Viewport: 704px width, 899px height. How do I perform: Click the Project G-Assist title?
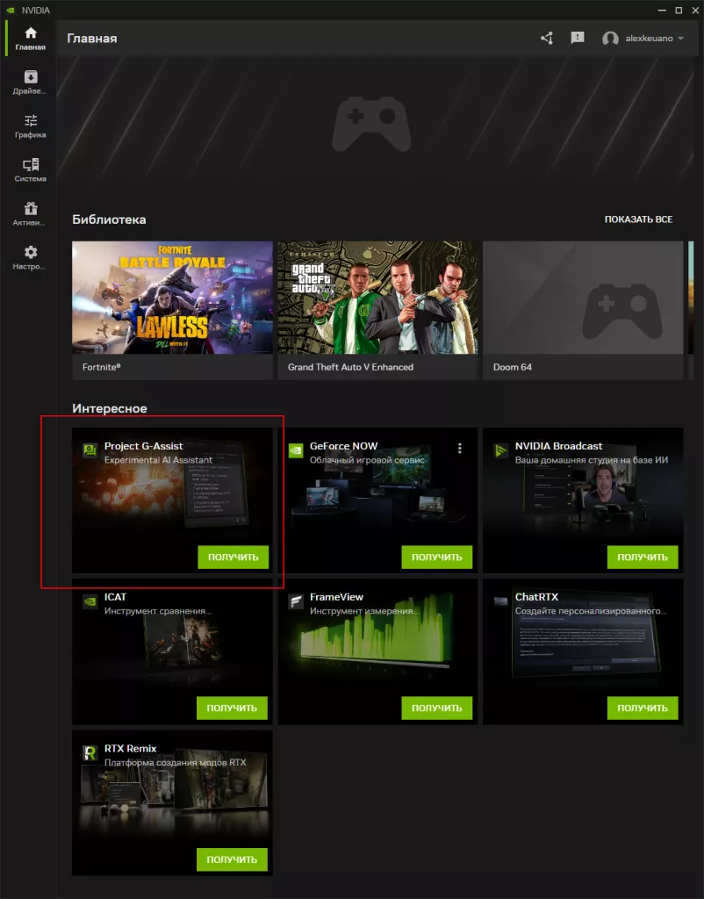pos(143,446)
